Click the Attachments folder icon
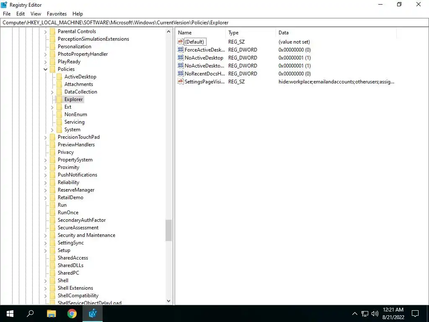 (x=59, y=84)
